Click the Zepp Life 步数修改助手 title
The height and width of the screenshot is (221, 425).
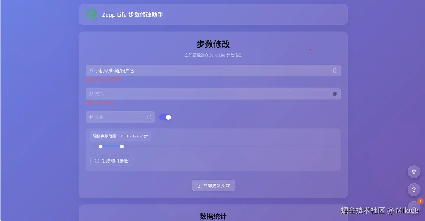[133, 14]
